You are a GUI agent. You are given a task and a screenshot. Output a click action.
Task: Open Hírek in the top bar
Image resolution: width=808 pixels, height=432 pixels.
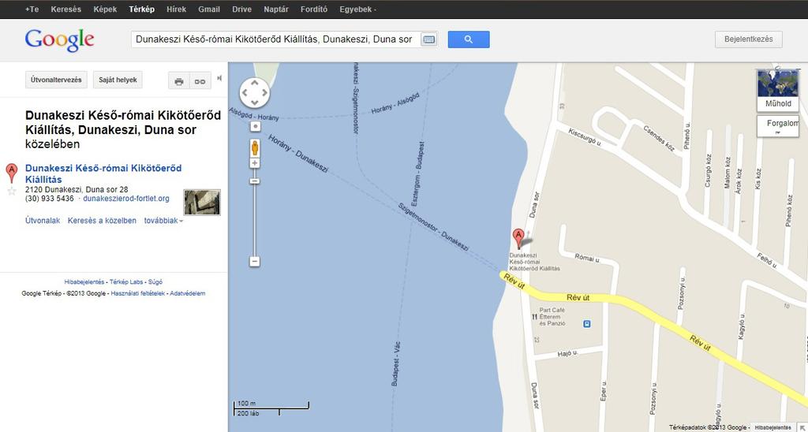[x=177, y=9]
